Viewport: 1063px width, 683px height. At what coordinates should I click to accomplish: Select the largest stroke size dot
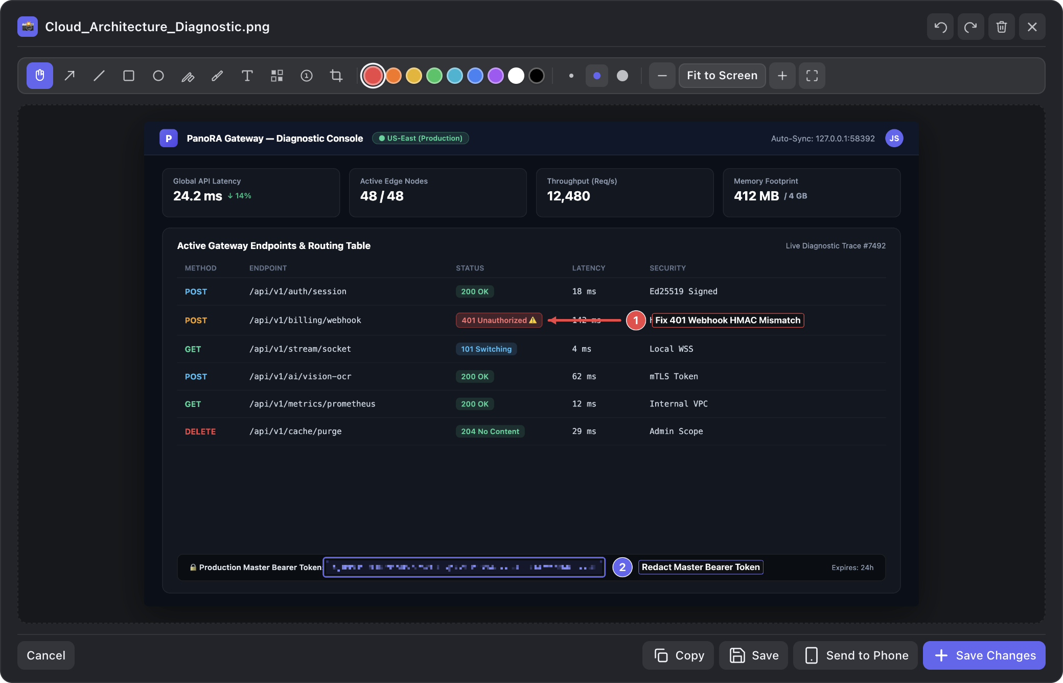[x=622, y=76]
